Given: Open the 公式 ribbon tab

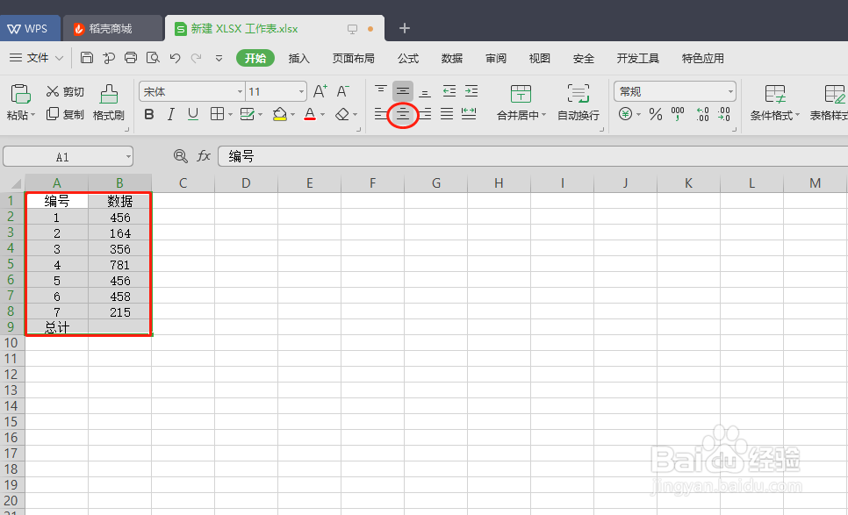Looking at the screenshot, I should pos(408,59).
